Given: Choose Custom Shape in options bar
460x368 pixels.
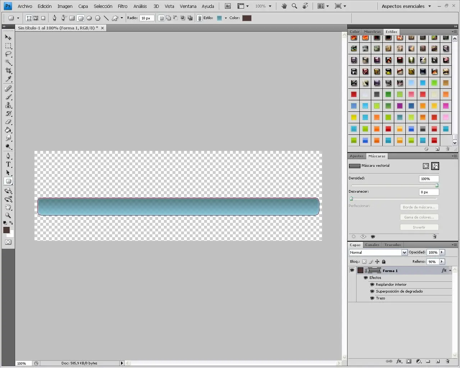Looking at the screenshot, I should [x=115, y=18].
